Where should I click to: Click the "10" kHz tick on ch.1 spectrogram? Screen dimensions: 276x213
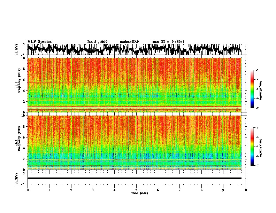point(24,58)
